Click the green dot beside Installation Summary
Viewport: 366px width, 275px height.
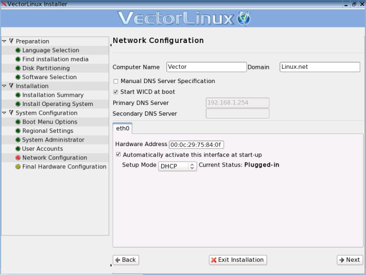point(18,95)
